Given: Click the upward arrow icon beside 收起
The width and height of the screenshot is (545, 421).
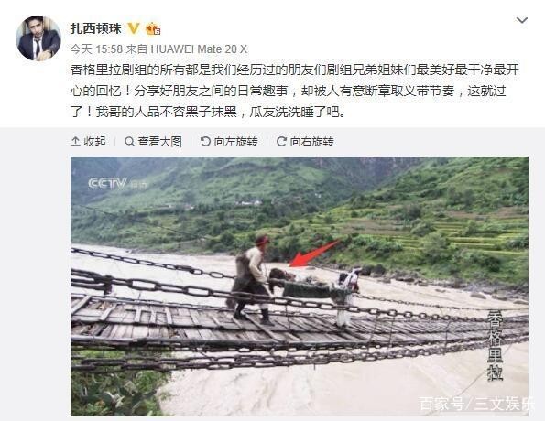Looking at the screenshot, I should coord(75,141).
